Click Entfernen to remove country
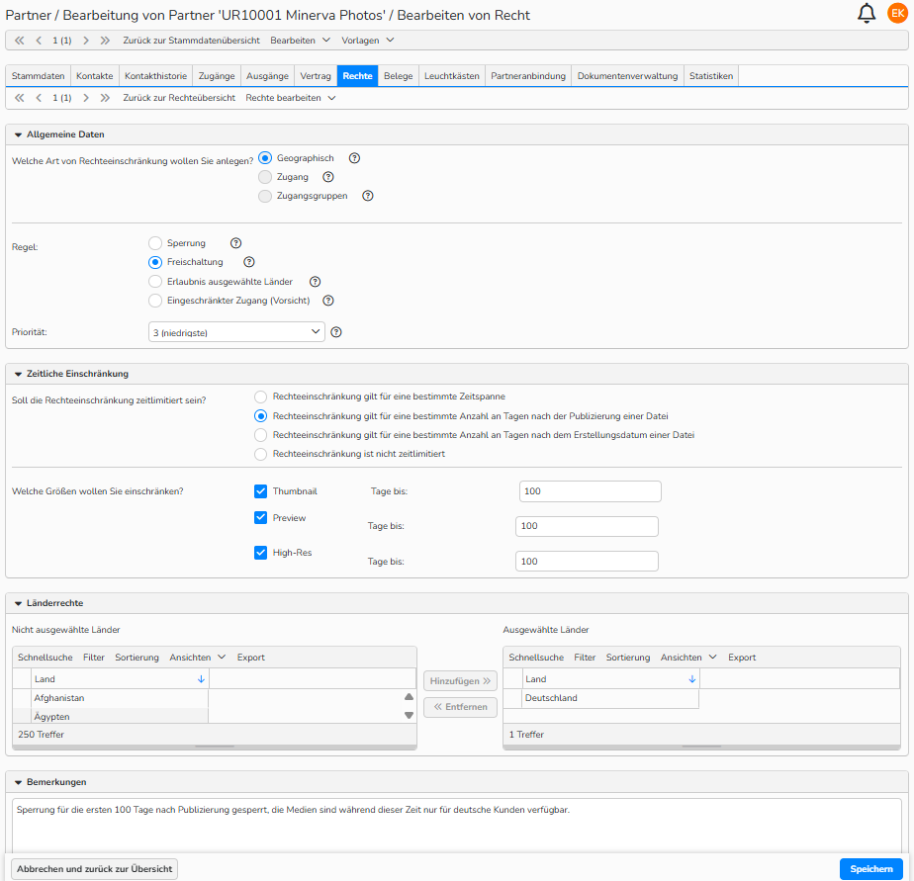This screenshot has height=881, width=914. click(460, 707)
